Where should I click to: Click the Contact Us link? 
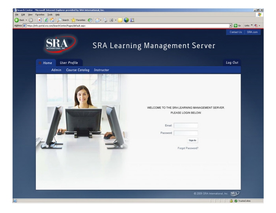[235, 32]
